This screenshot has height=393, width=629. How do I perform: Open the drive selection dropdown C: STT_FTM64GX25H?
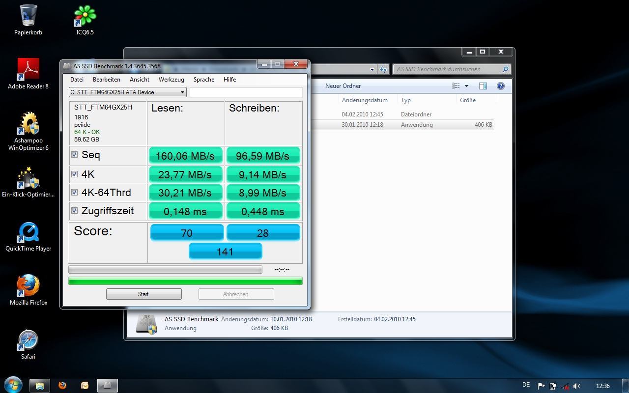[x=127, y=92]
